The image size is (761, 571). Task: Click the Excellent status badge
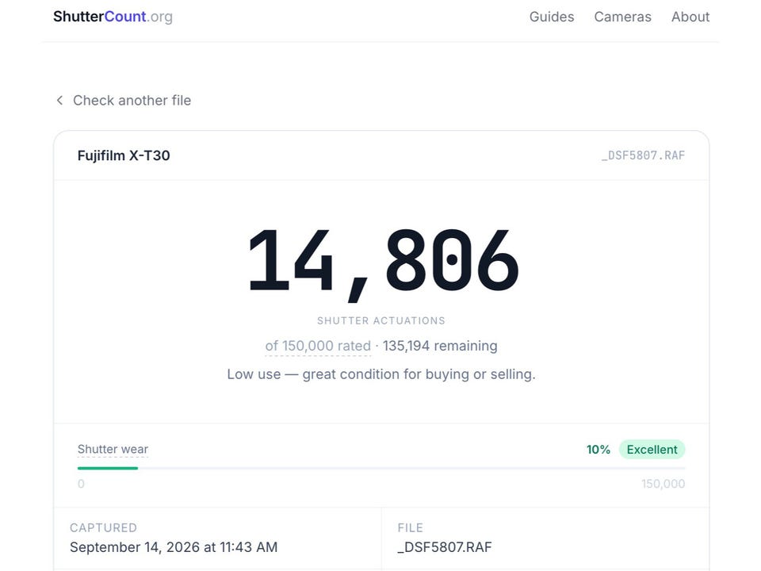point(652,450)
